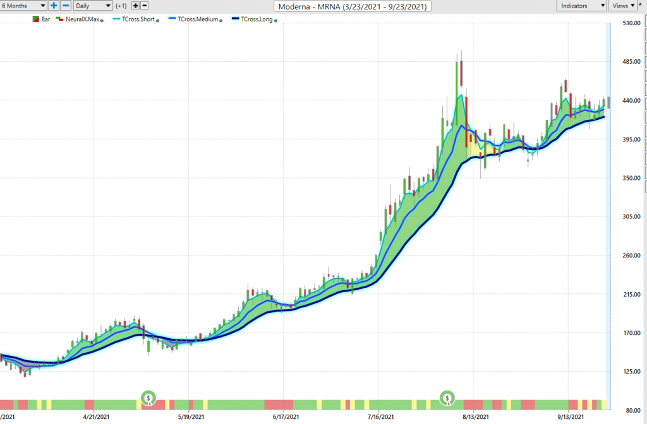Open the Indicators dropdown
The image size is (647, 424).
coord(581,6)
